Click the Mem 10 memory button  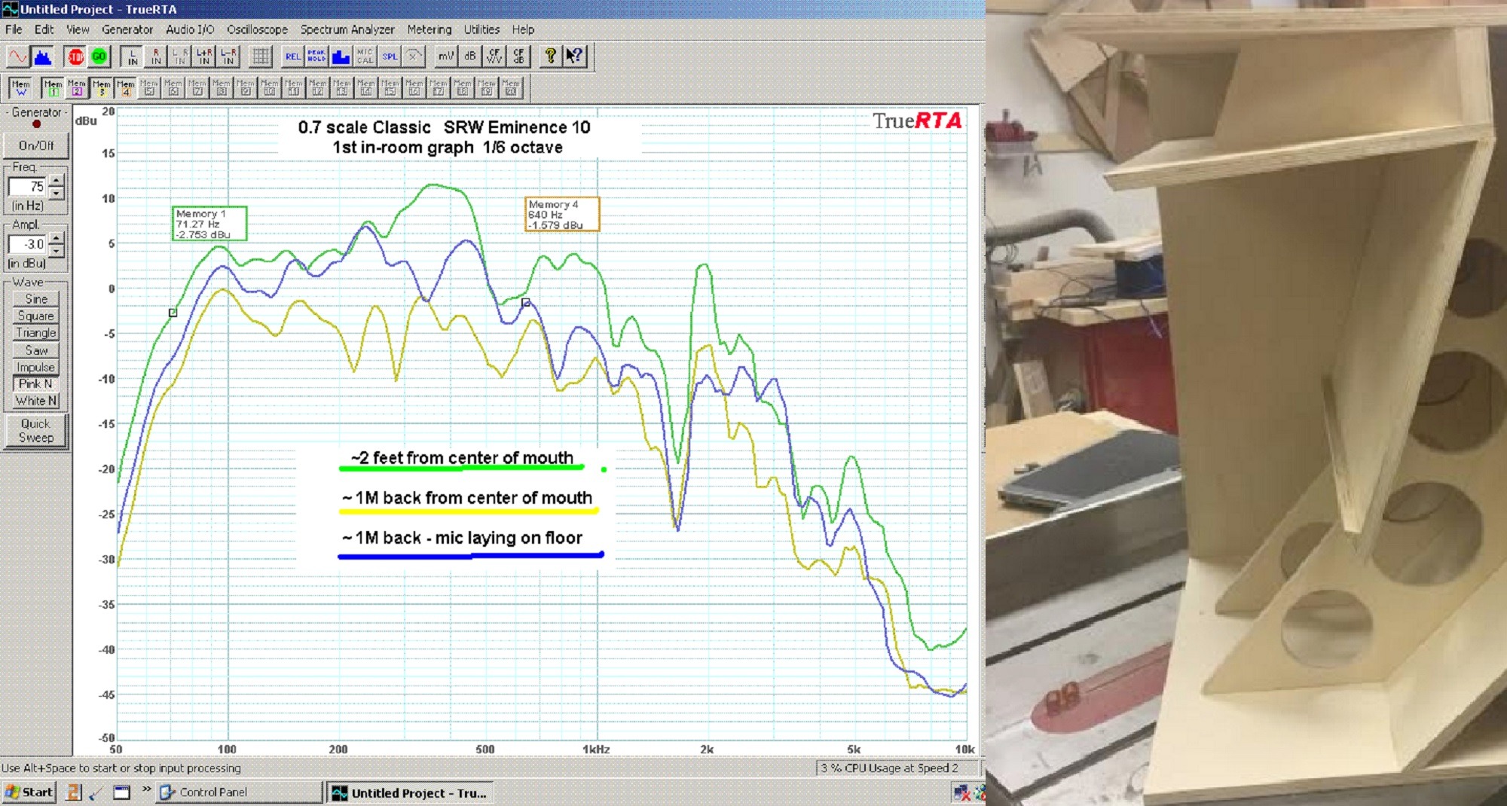[x=270, y=88]
